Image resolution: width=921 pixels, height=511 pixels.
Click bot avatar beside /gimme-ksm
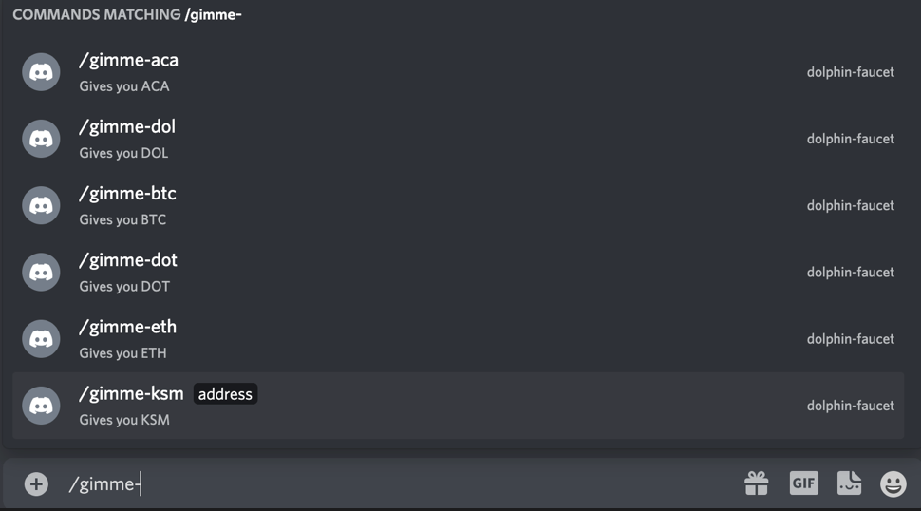pos(41,406)
